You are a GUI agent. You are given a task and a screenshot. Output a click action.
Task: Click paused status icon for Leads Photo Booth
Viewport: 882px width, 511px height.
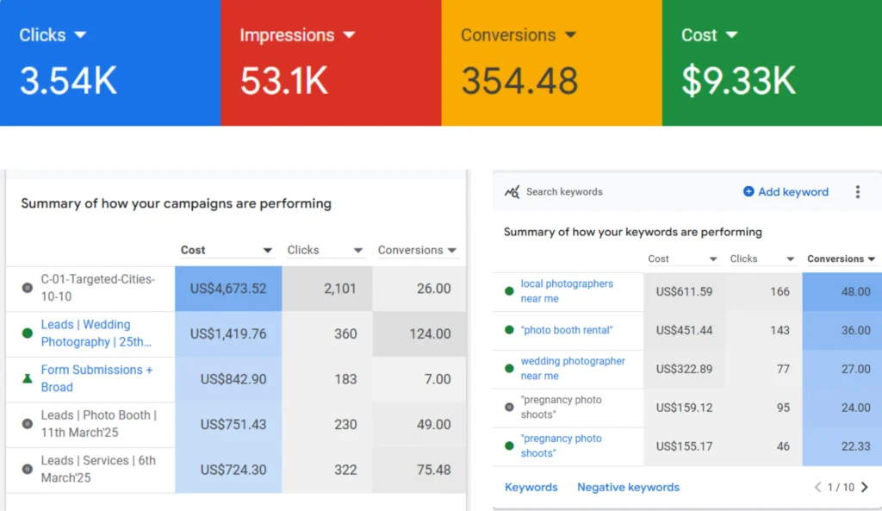point(27,424)
